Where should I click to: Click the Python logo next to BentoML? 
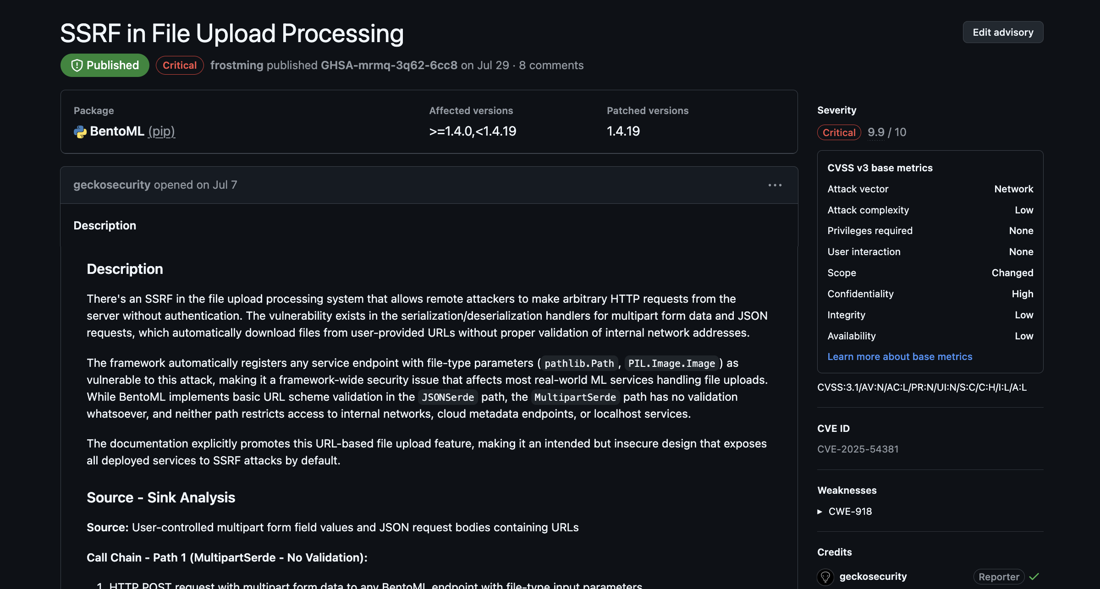tap(80, 131)
